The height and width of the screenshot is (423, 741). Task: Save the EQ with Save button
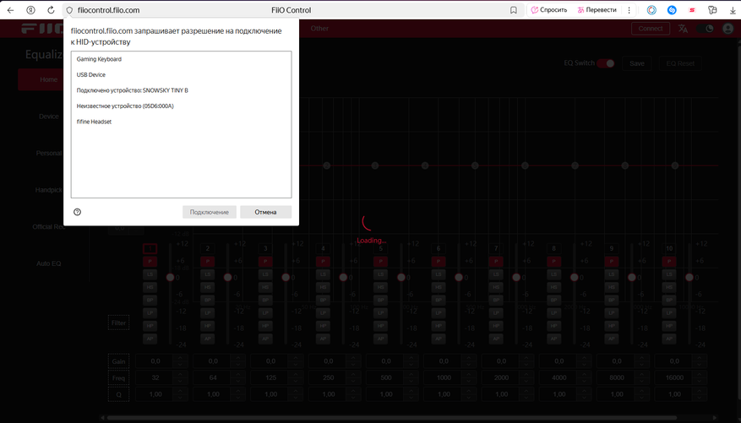(x=637, y=63)
